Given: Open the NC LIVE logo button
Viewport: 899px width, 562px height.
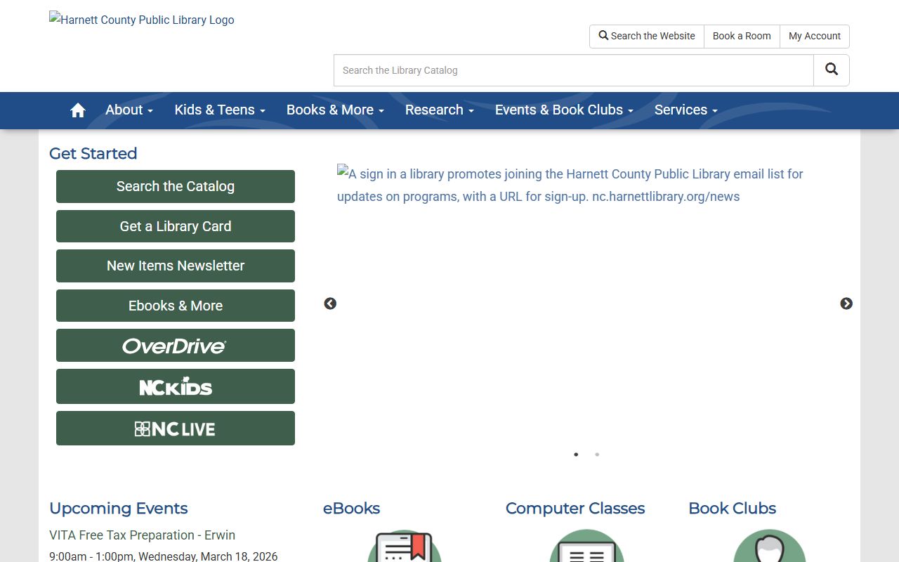Looking at the screenshot, I should point(176,429).
